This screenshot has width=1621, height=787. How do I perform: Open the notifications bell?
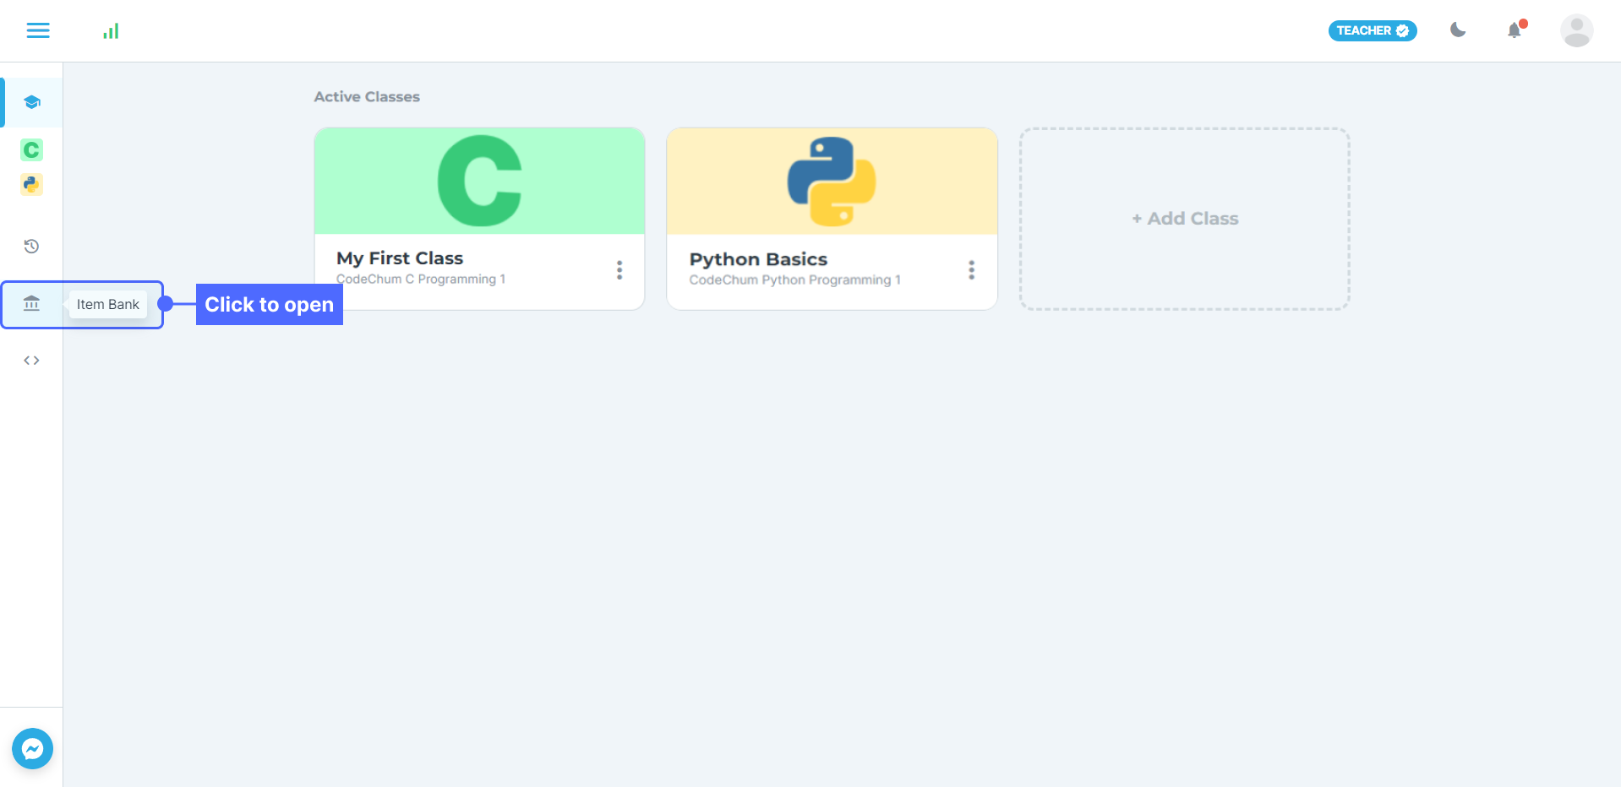point(1515,30)
